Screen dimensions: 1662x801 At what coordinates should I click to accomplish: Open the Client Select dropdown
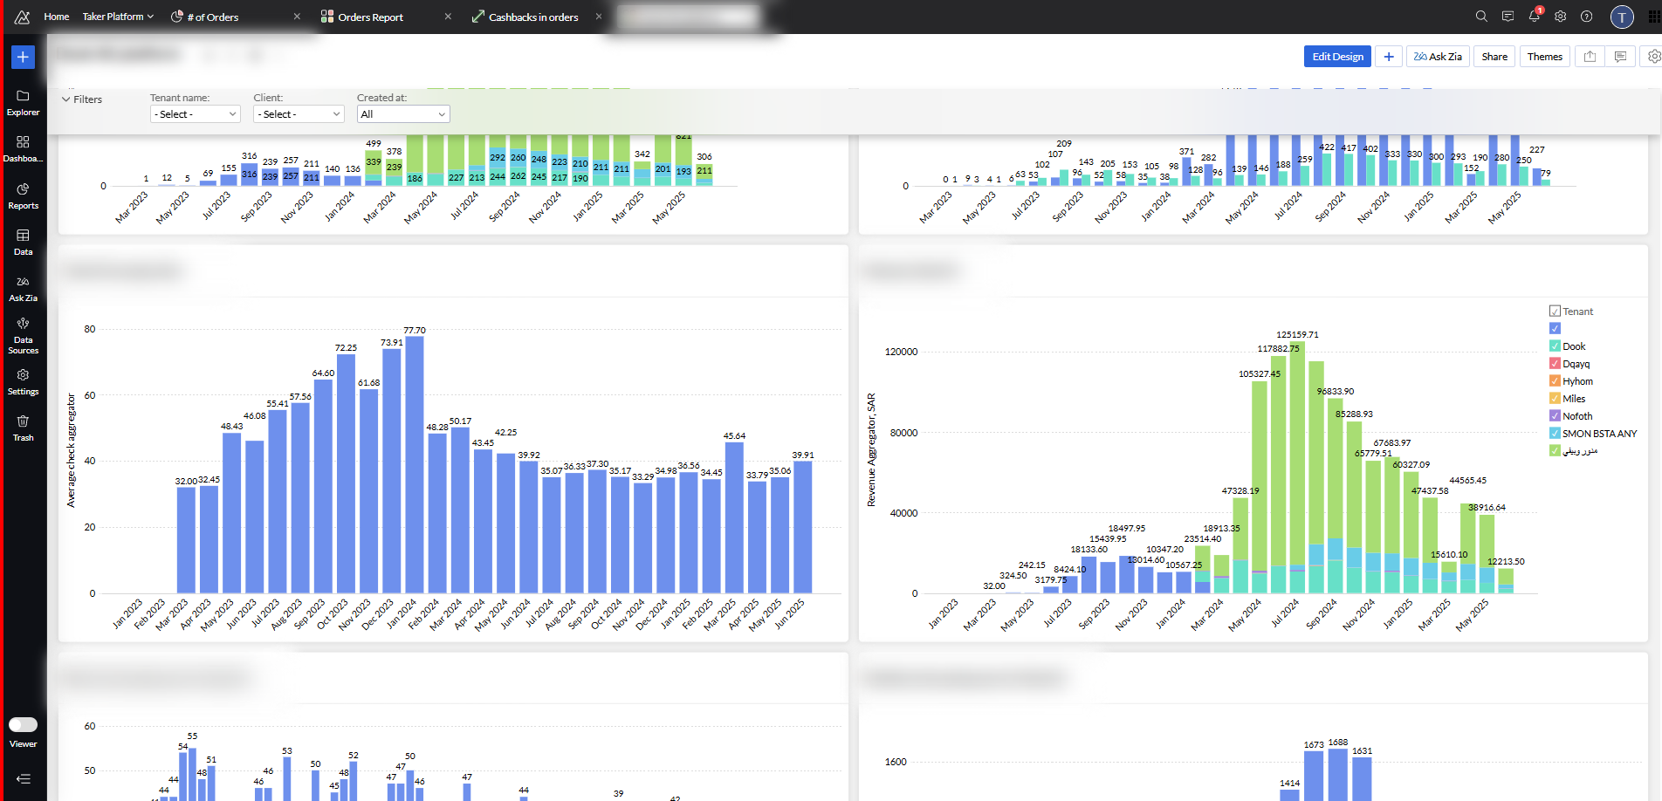[299, 114]
